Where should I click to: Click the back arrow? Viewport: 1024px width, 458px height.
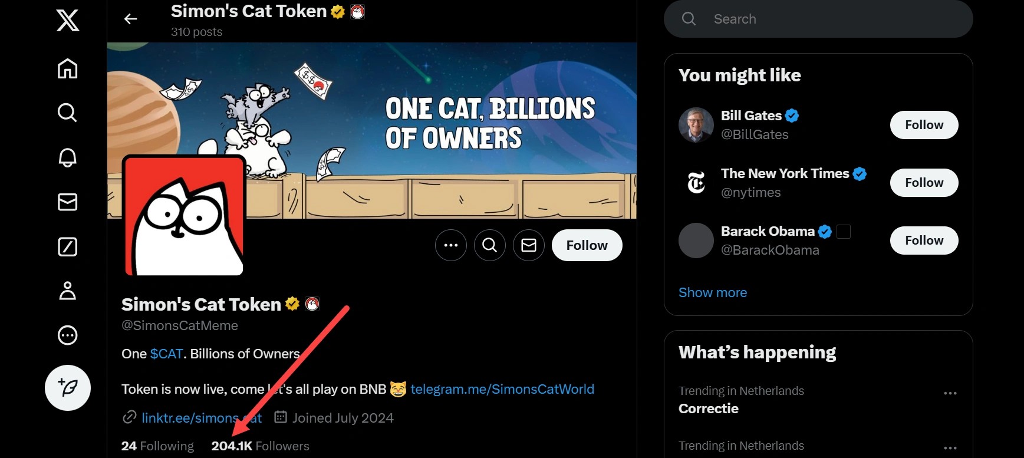coord(130,19)
